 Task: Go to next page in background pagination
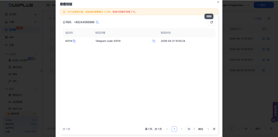tap(238, 129)
